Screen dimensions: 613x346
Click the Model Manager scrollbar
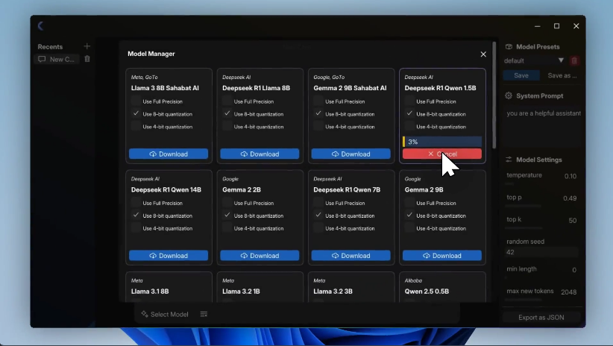point(494,95)
